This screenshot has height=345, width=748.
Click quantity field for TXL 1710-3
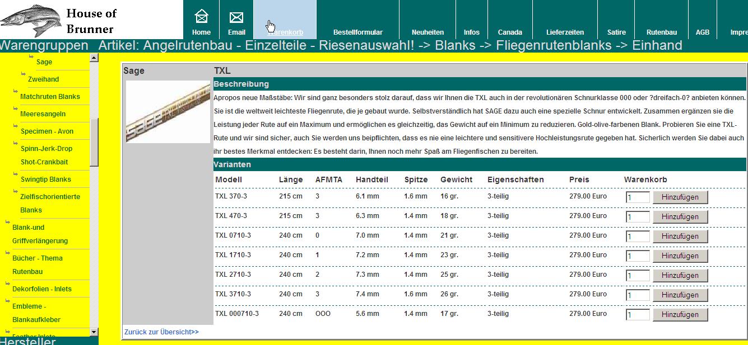point(638,256)
